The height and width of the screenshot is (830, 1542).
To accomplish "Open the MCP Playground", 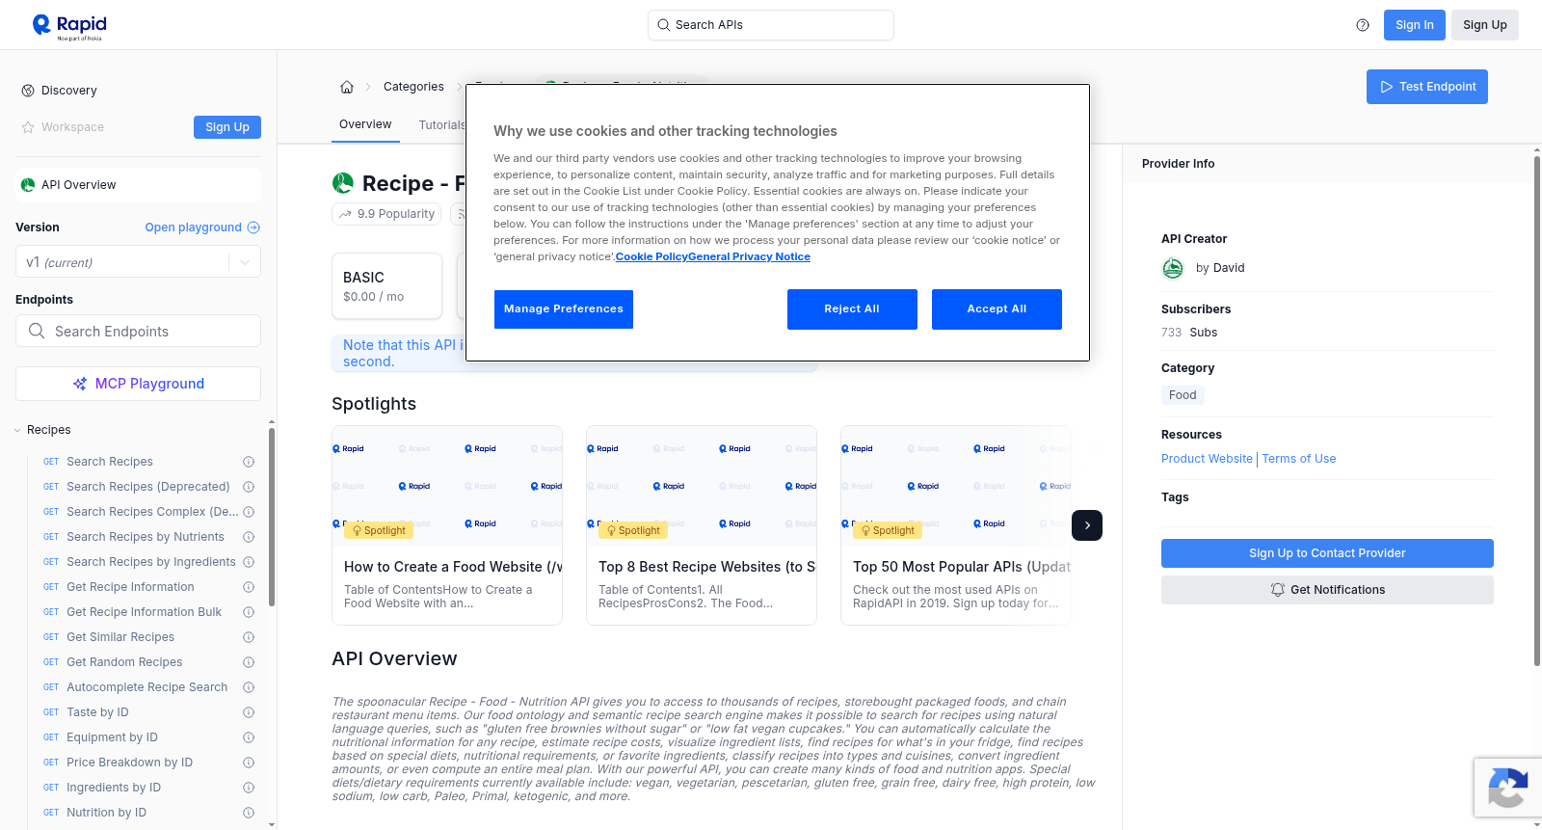I will point(138,384).
